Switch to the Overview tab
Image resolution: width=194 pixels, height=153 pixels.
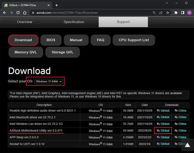pyautogui.click(x=25, y=22)
